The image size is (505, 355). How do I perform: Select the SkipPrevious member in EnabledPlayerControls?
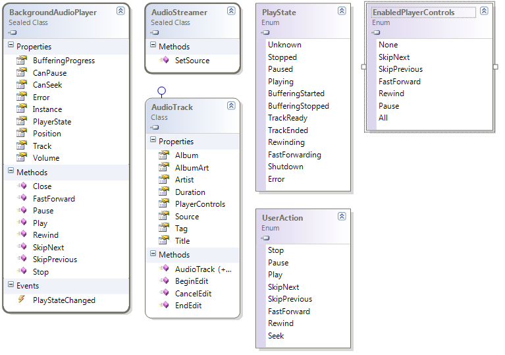pyautogui.click(x=401, y=69)
